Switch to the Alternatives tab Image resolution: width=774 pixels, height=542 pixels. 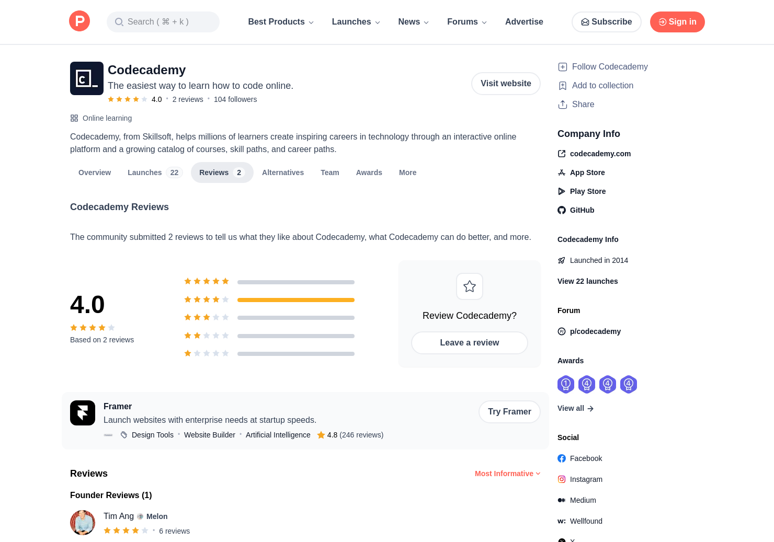click(x=283, y=172)
